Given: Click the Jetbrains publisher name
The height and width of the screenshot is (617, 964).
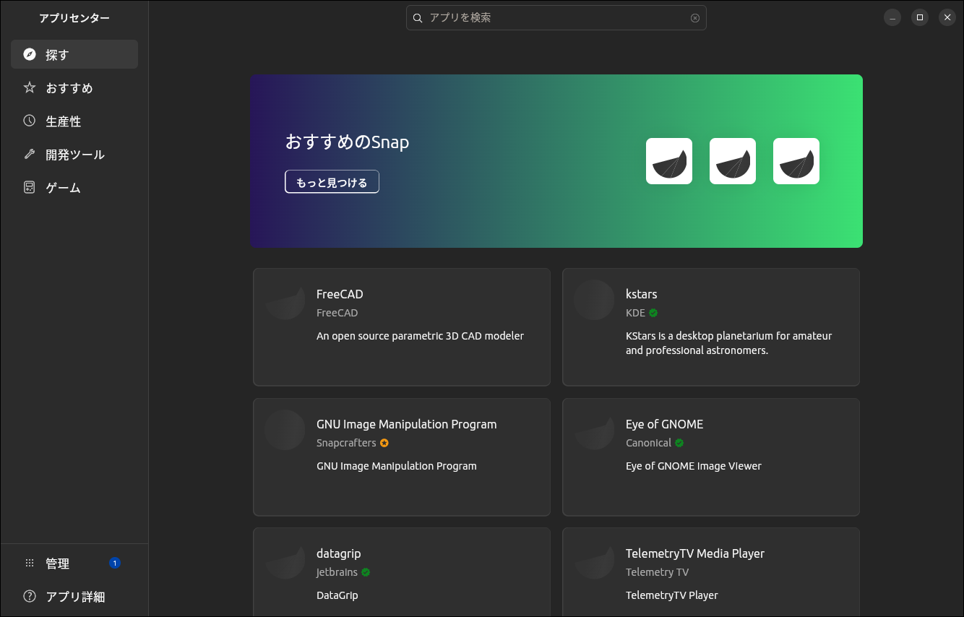Looking at the screenshot, I should tap(337, 572).
